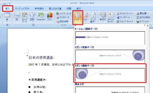Click header gallery scroll up arrow
Image resolution: width=153 pixels, height=93 pixels.
click(148, 26)
